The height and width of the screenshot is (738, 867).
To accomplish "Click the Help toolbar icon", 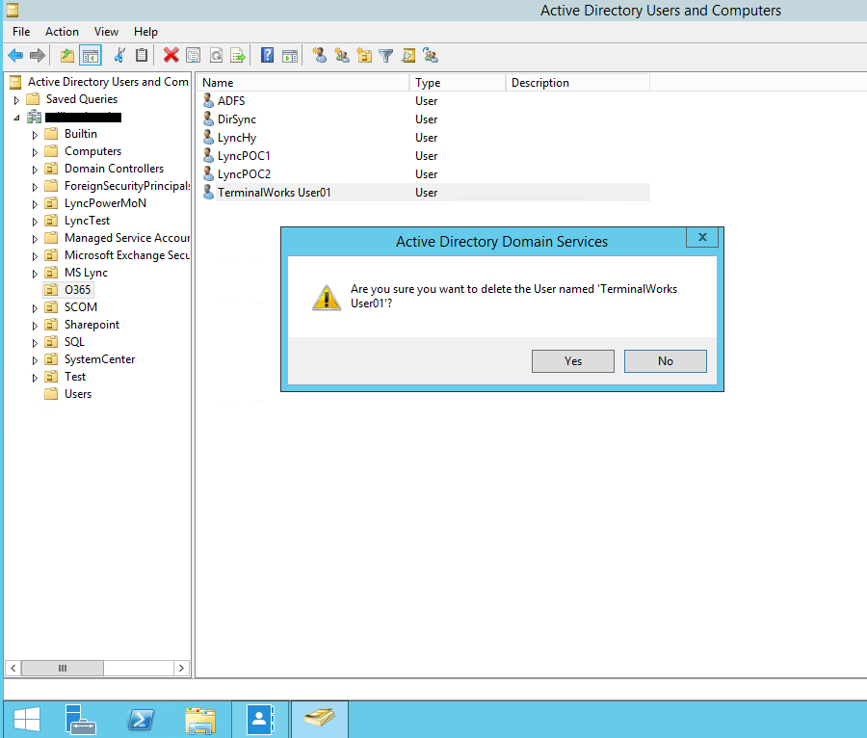I will point(267,55).
